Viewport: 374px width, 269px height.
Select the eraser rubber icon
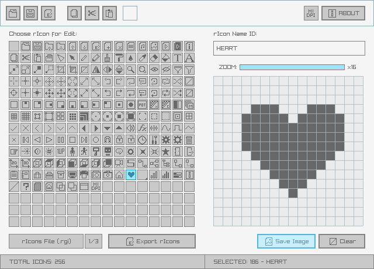pyautogui.click(x=154, y=58)
